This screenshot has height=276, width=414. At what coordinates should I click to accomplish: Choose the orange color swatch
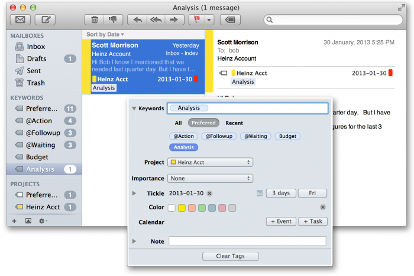192,208
